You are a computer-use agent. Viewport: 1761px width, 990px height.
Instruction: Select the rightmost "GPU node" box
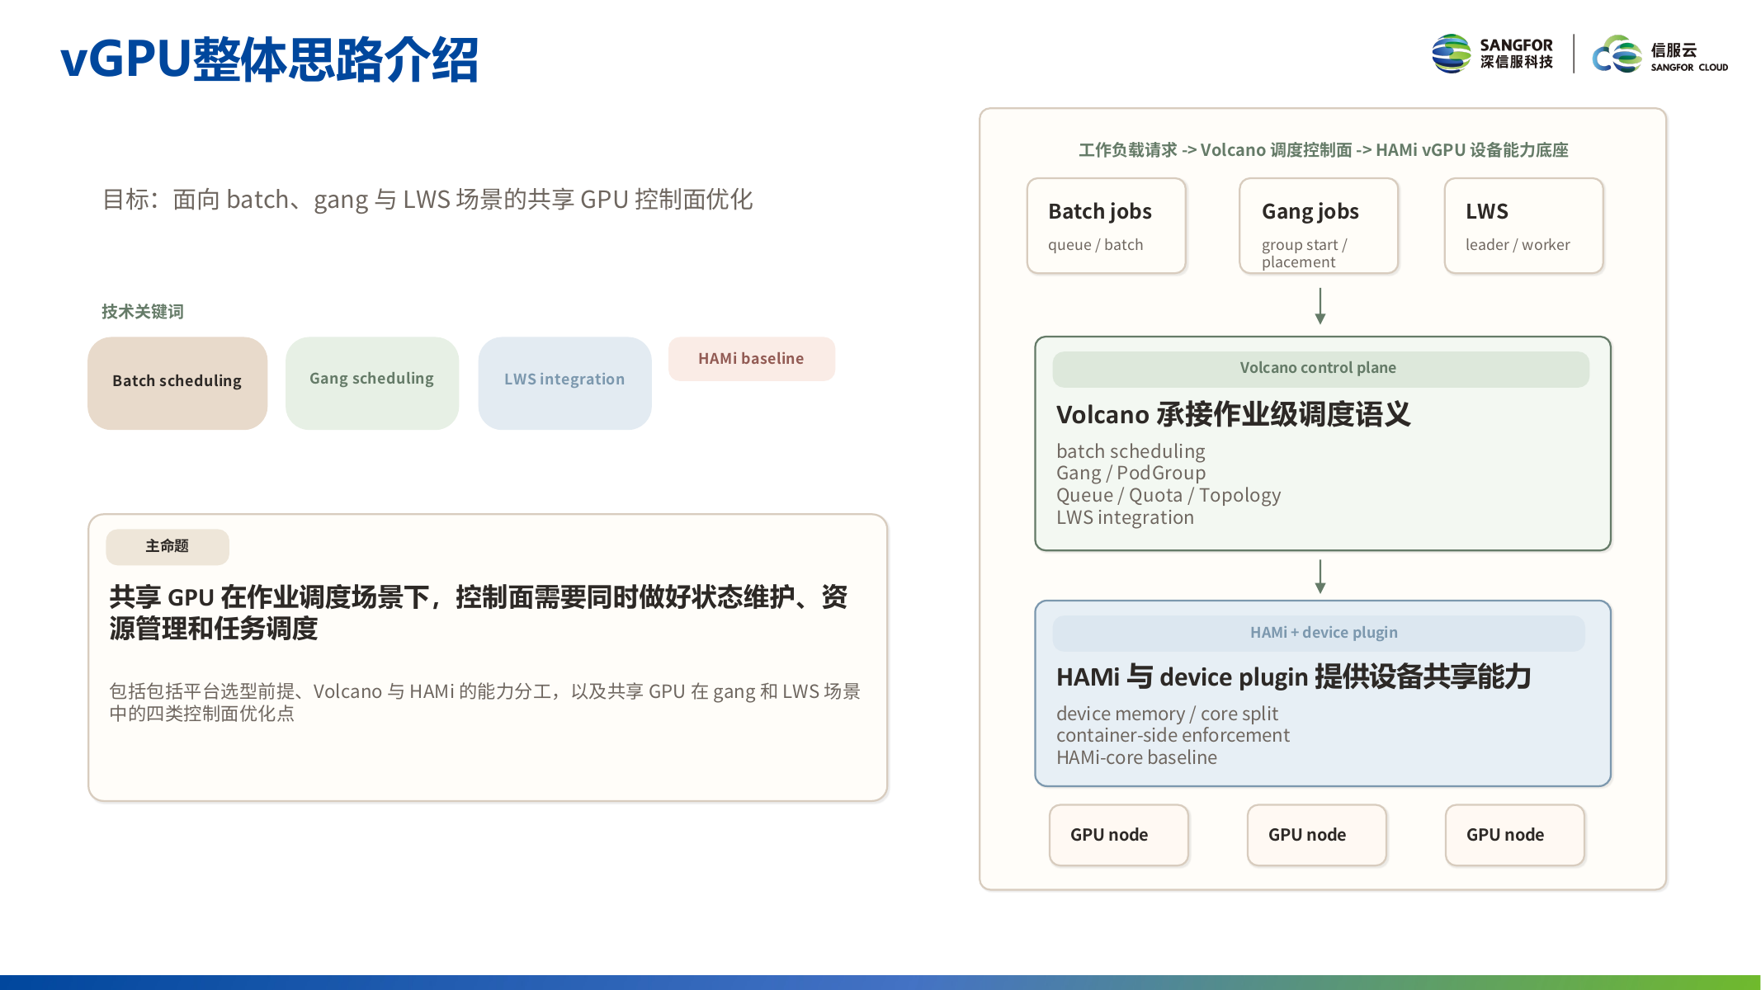click(1515, 835)
